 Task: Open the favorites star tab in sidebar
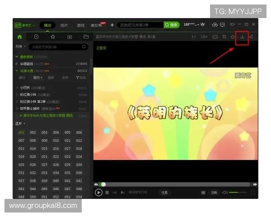coord(53,37)
